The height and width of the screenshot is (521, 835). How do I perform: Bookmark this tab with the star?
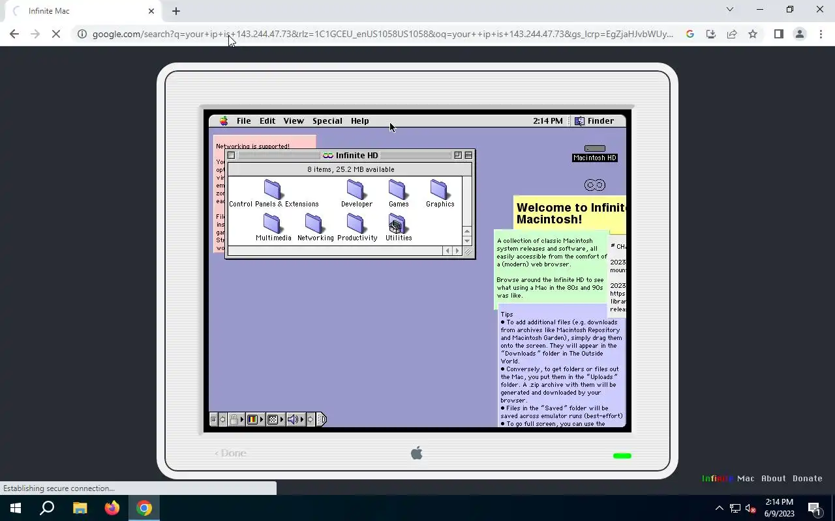click(753, 34)
